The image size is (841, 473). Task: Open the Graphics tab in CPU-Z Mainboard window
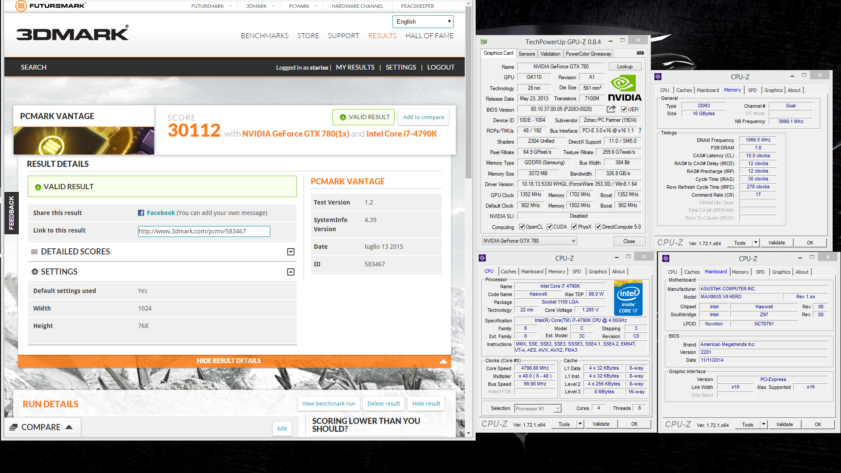781,272
